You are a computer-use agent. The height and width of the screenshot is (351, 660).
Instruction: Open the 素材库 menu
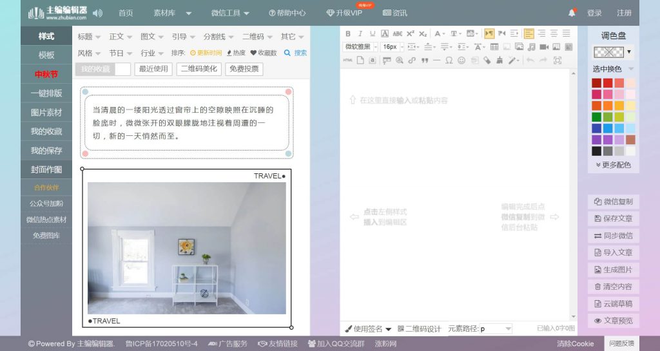tap(172, 13)
